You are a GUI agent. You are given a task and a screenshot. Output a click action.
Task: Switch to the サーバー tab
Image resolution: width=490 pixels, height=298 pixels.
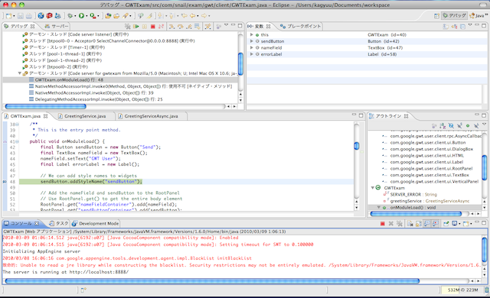pos(56,26)
